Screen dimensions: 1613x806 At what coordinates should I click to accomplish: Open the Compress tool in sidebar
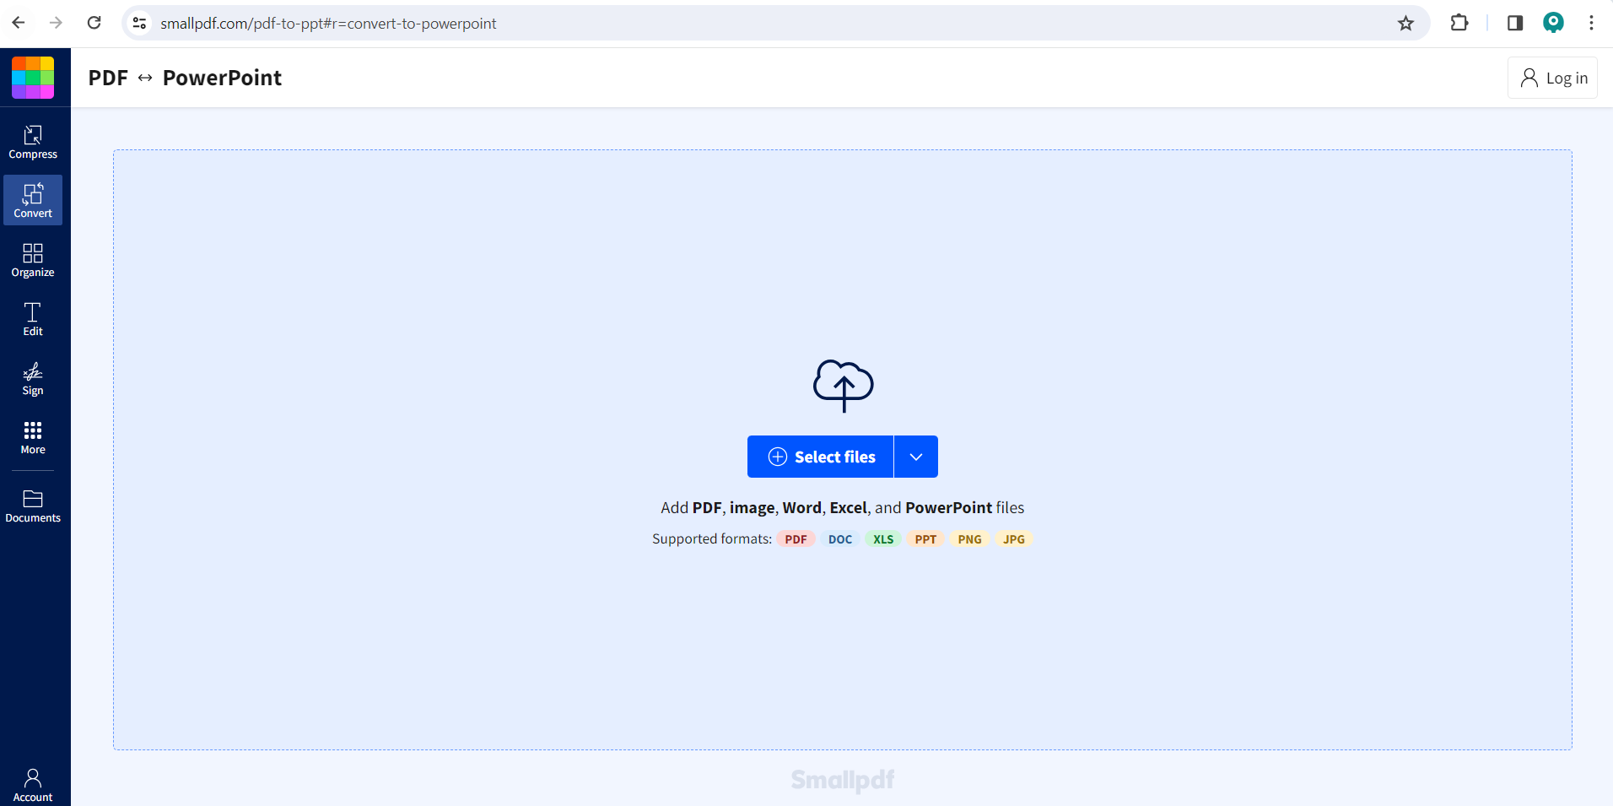[x=33, y=142]
